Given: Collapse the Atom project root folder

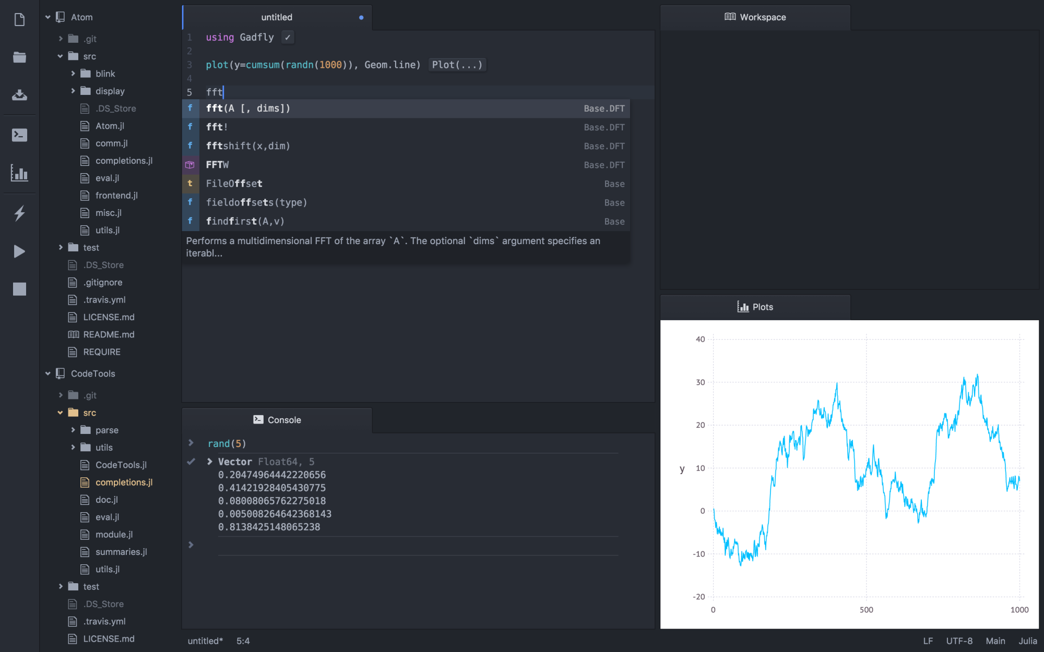Looking at the screenshot, I should pos(48,17).
